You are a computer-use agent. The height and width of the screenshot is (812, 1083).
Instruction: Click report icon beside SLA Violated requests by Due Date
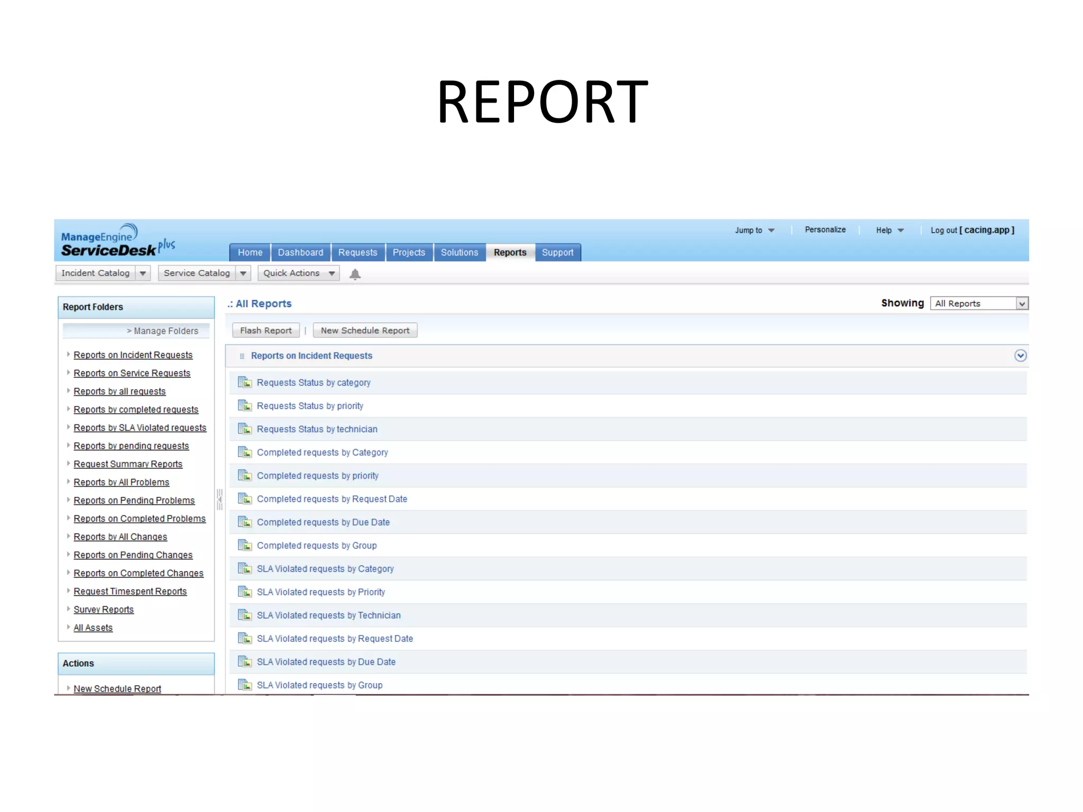(244, 661)
